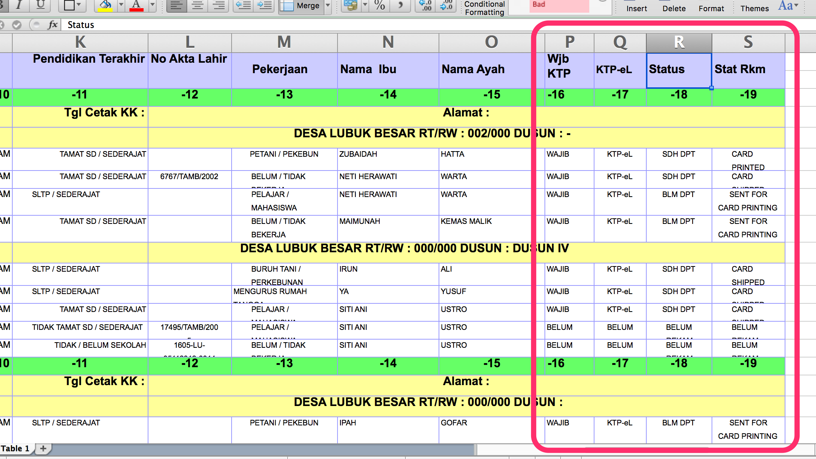Click the Insert button

[x=637, y=8]
